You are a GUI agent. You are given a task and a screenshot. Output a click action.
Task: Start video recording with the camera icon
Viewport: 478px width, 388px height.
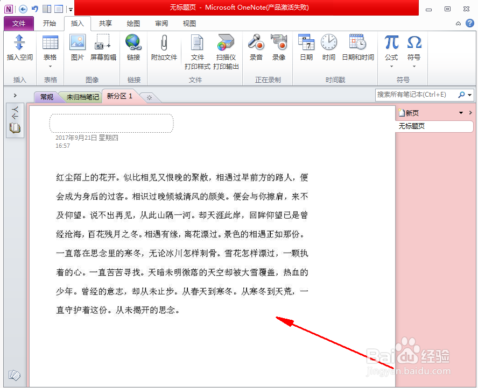click(279, 42)
